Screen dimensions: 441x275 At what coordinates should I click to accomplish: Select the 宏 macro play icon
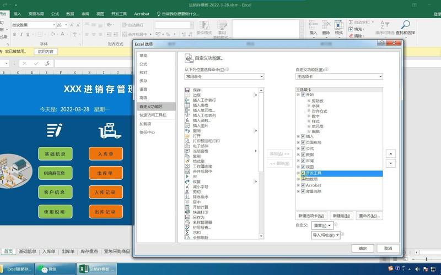pyautogui.click(x=187, y=177)
